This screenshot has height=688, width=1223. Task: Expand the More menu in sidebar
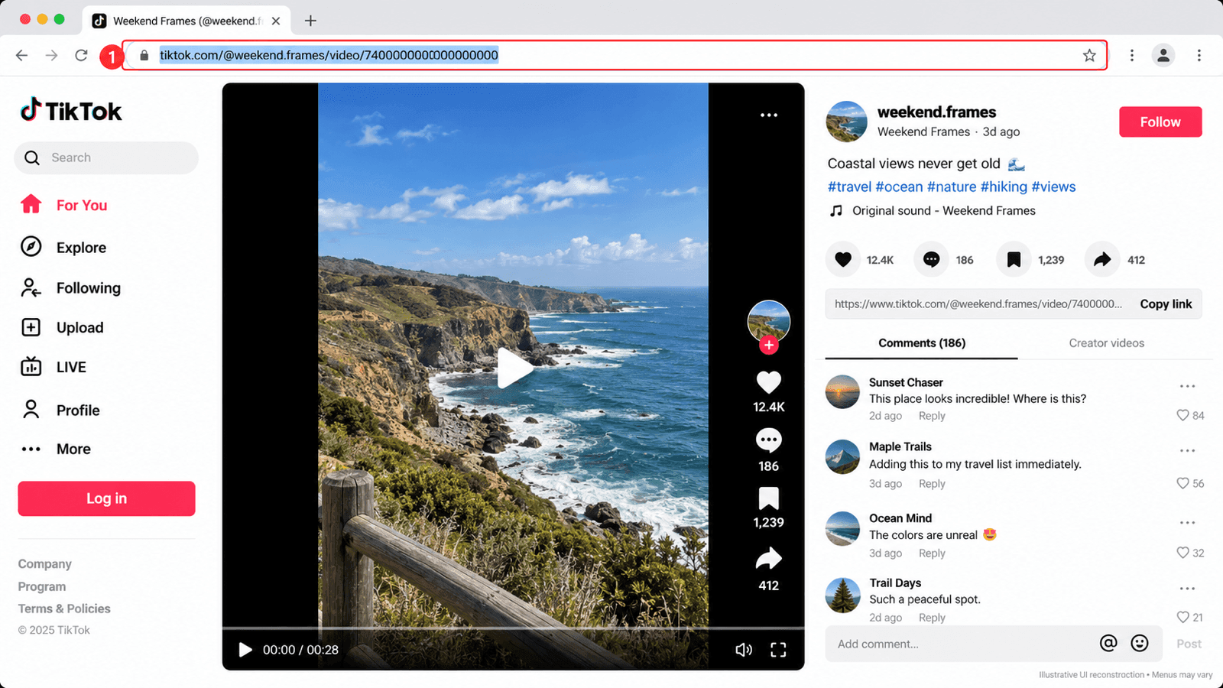click(x=56, y=449)
